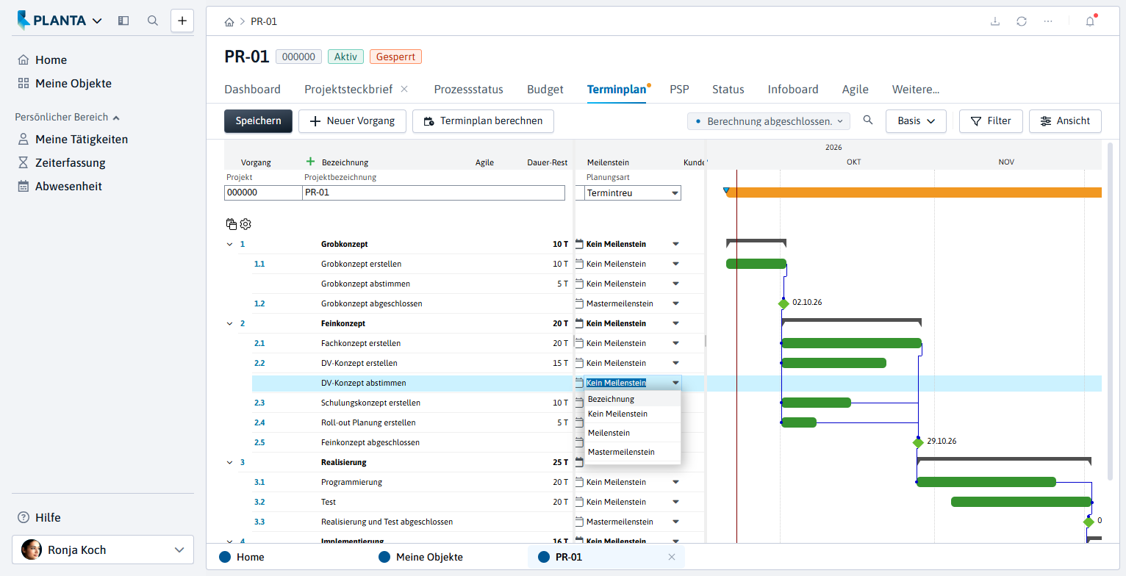The width and height of the screenshot is (1126, 576).
Task: Toggle the sidebar panel icon
Action: [x=123, y=21]
